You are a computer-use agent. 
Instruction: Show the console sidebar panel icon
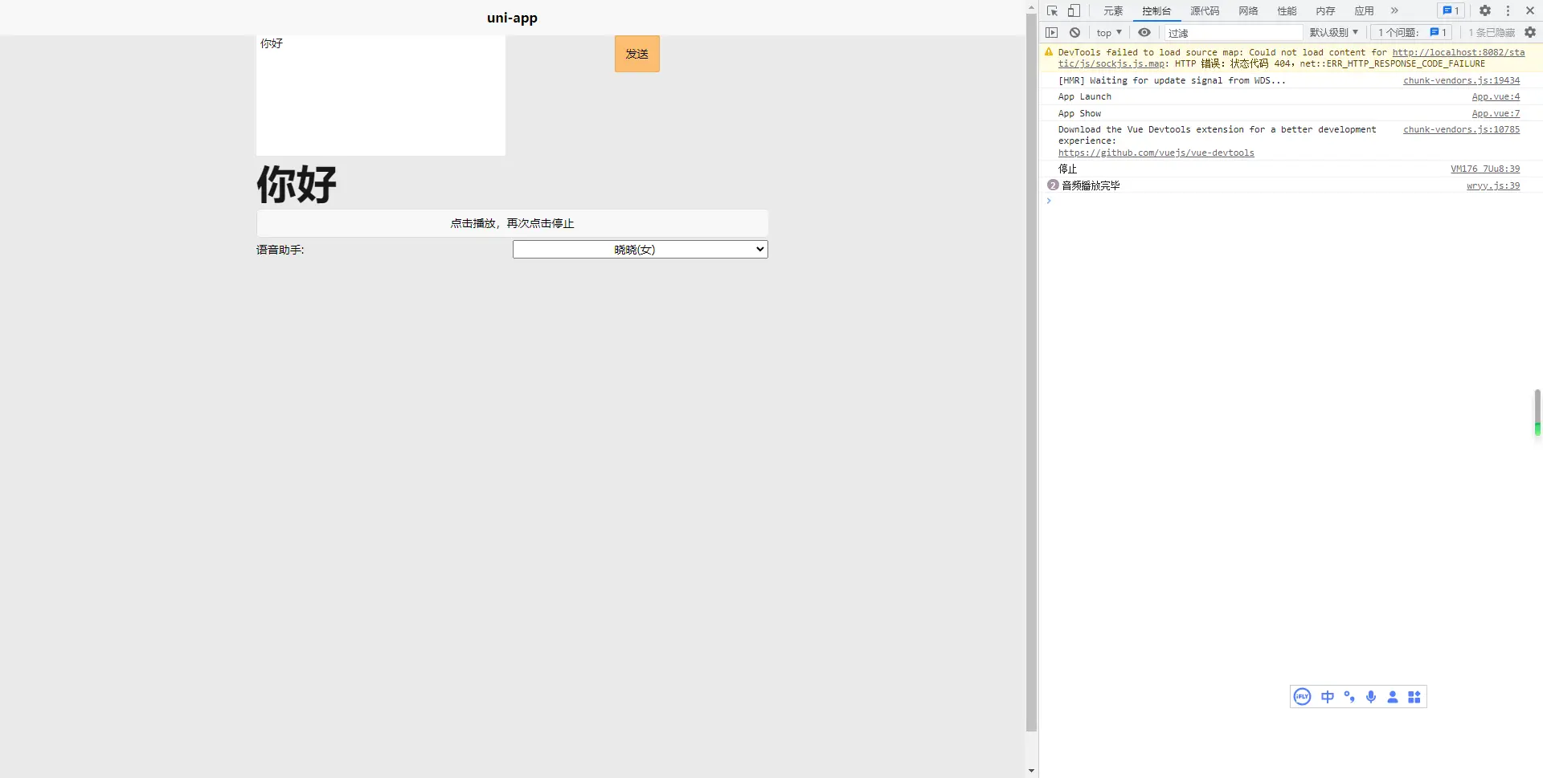tap(1051, 33)
